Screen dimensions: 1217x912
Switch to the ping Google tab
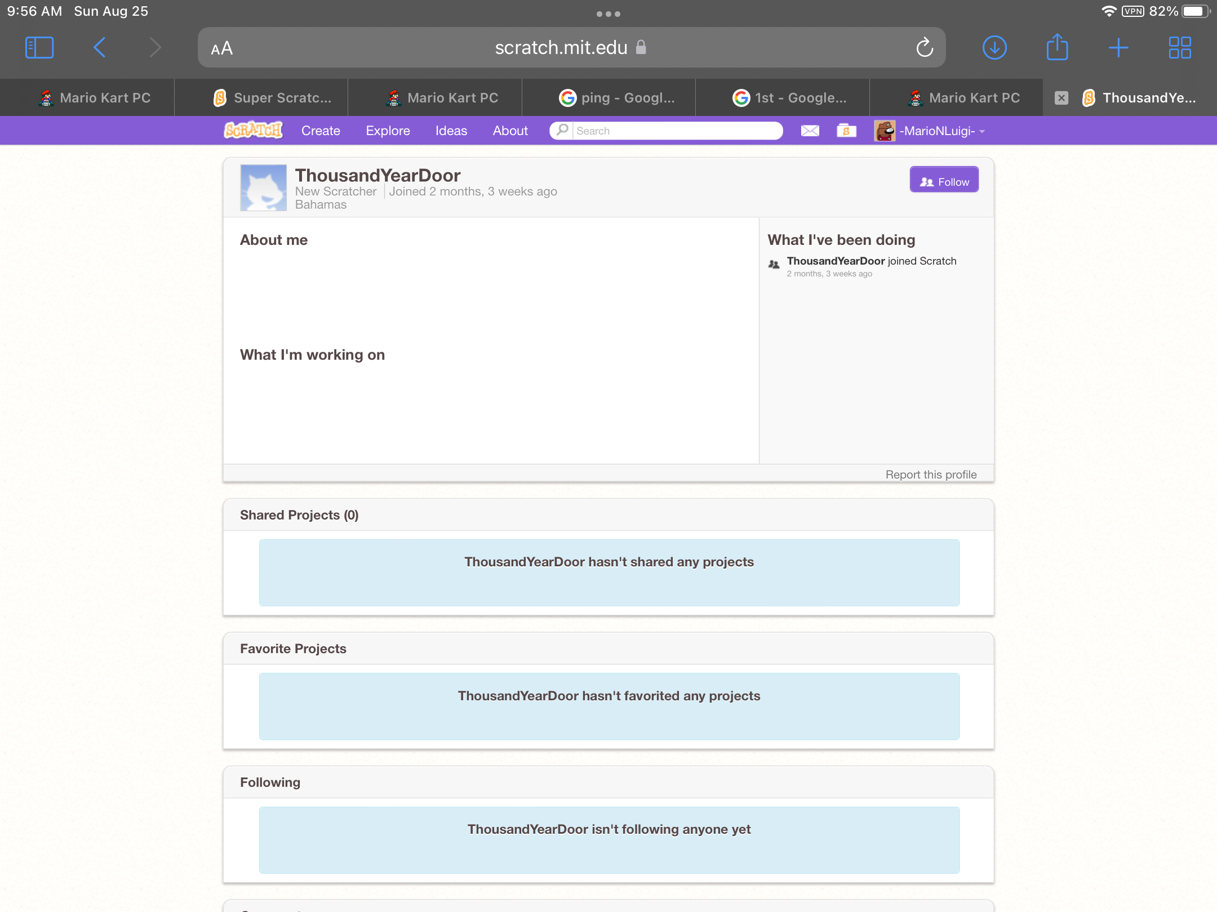click(x=608, y=98)
